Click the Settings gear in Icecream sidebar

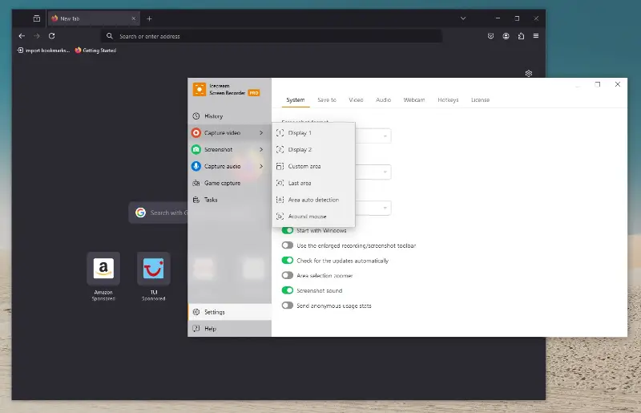196,312
